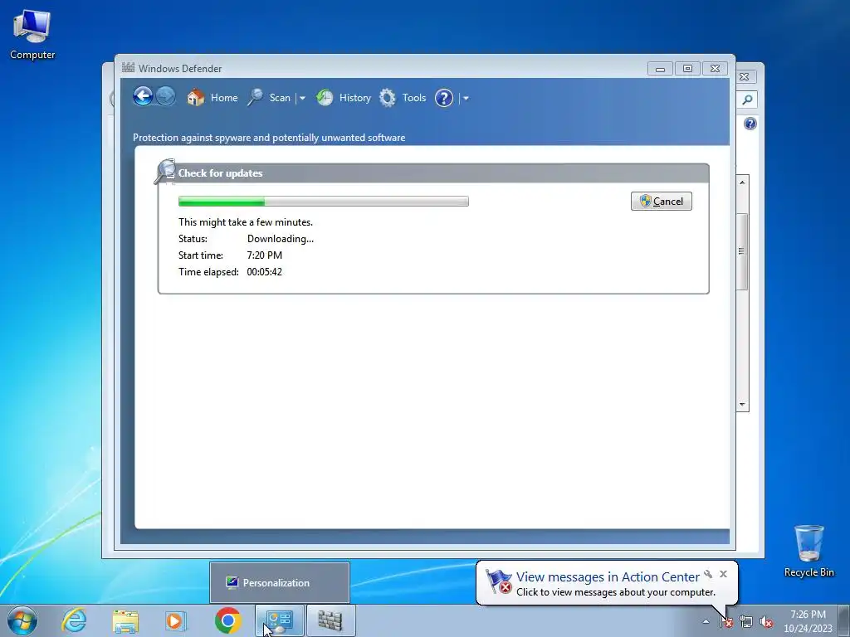Click the Start time 7:20 PM value
850x637 pixels.
pyautogui.click(x=265, y=255)
